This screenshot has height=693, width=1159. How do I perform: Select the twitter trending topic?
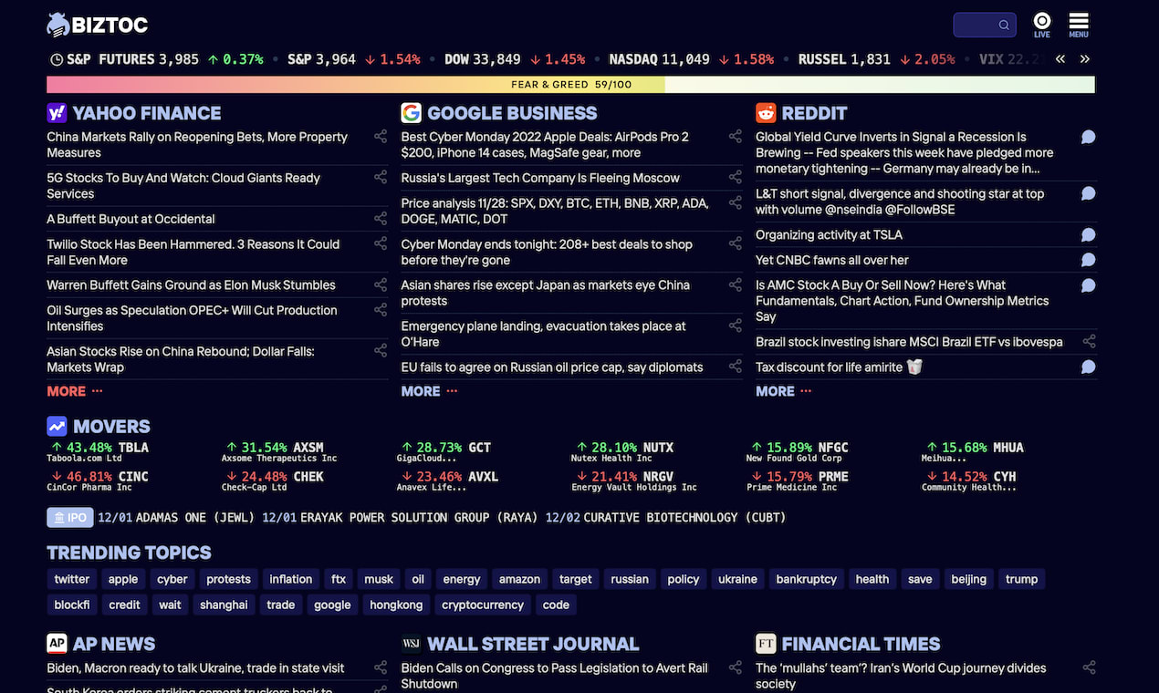tap(72, 579)
